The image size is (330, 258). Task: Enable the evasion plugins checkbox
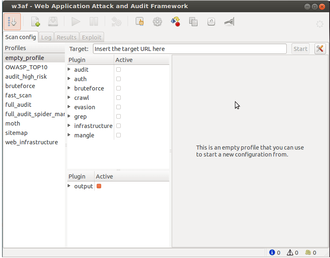[x=118, y=107]
